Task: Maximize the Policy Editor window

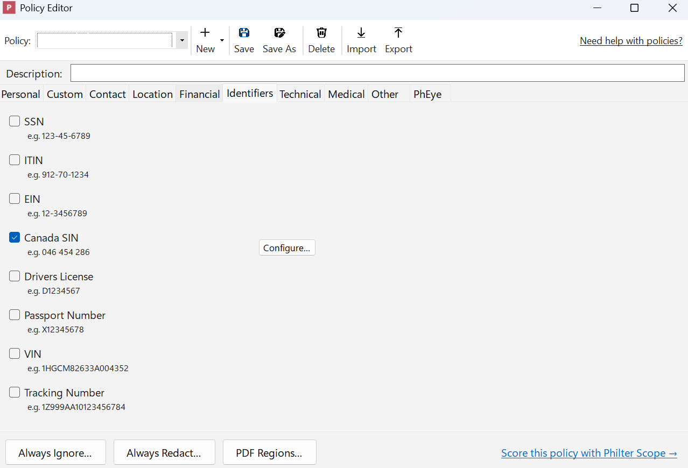Action: coord(635,8)
